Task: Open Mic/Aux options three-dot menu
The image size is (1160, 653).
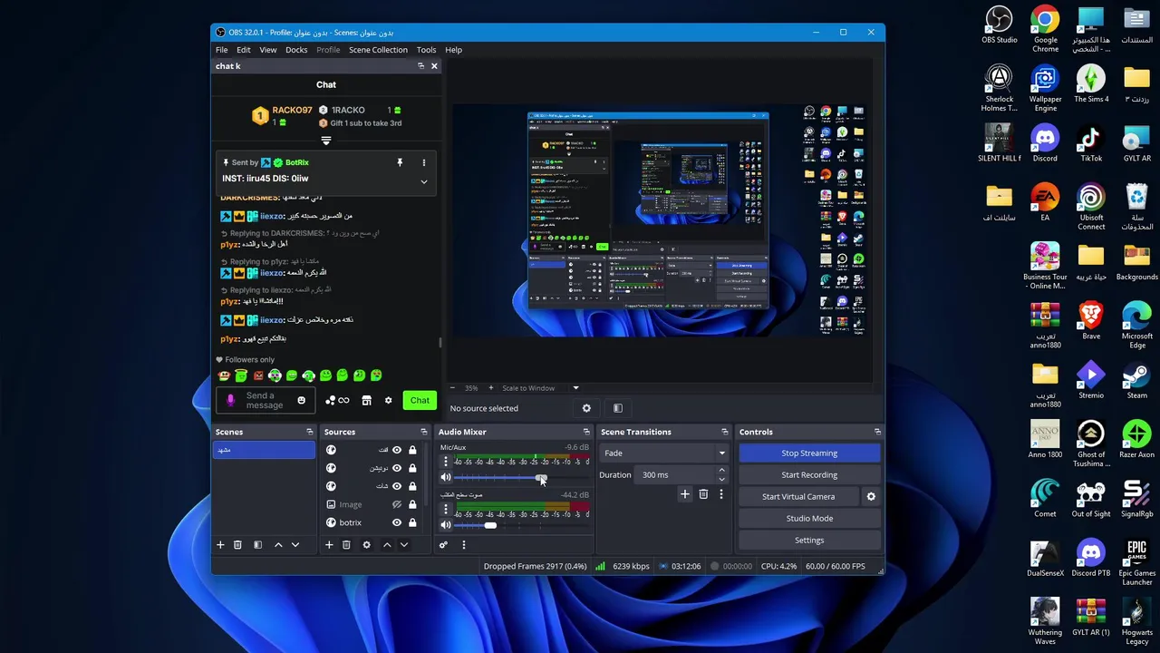Action: coord(445,462)
